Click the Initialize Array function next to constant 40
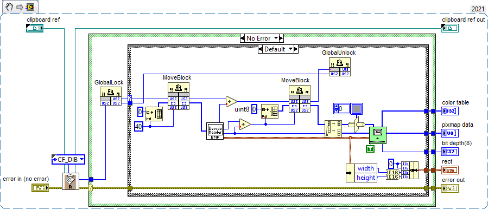This screenshot has height=209, width=488. [x=154, y=114]
